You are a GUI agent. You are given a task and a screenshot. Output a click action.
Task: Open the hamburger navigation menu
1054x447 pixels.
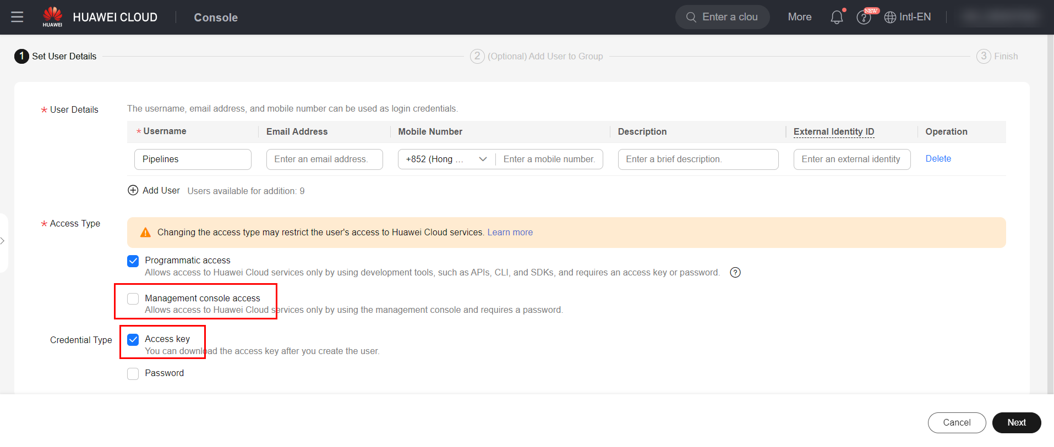tap(17, 17)
